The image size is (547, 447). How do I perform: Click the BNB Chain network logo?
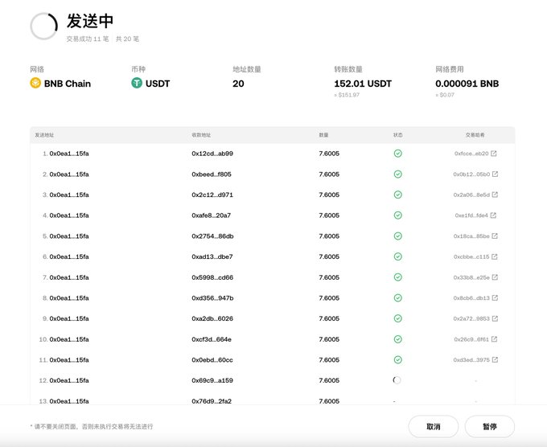pyautogui.click(x=35, y=83)
